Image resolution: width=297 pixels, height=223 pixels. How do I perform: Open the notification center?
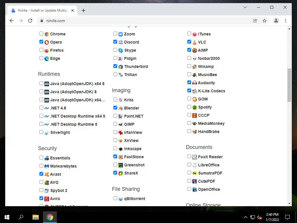pyautogui.click(x=287, y=217)
